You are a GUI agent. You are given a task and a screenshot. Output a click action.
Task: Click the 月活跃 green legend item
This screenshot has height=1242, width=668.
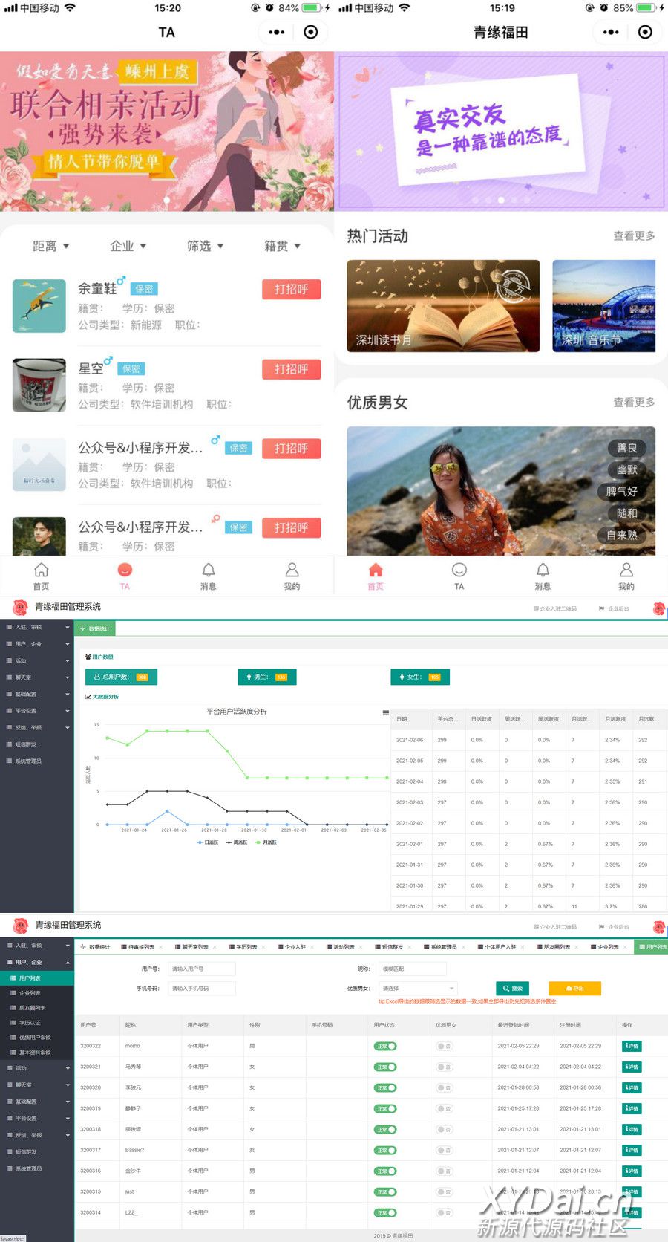266,842
